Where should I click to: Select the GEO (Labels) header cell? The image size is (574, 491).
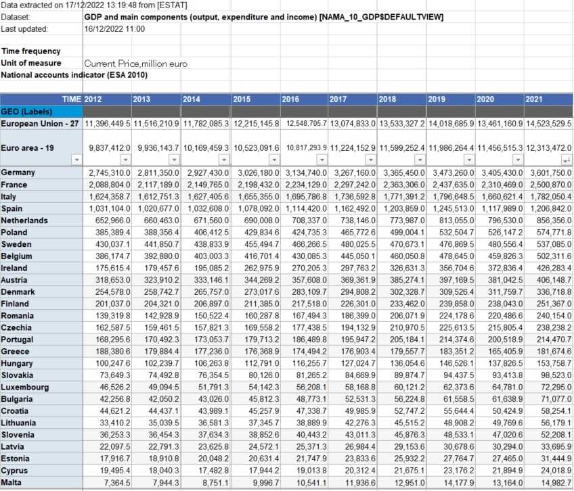click(41, 112)
